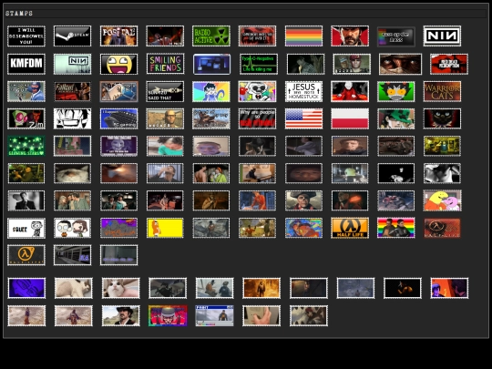
Task: Click the KMFDM stamp
Action: [x=26, y=64]
